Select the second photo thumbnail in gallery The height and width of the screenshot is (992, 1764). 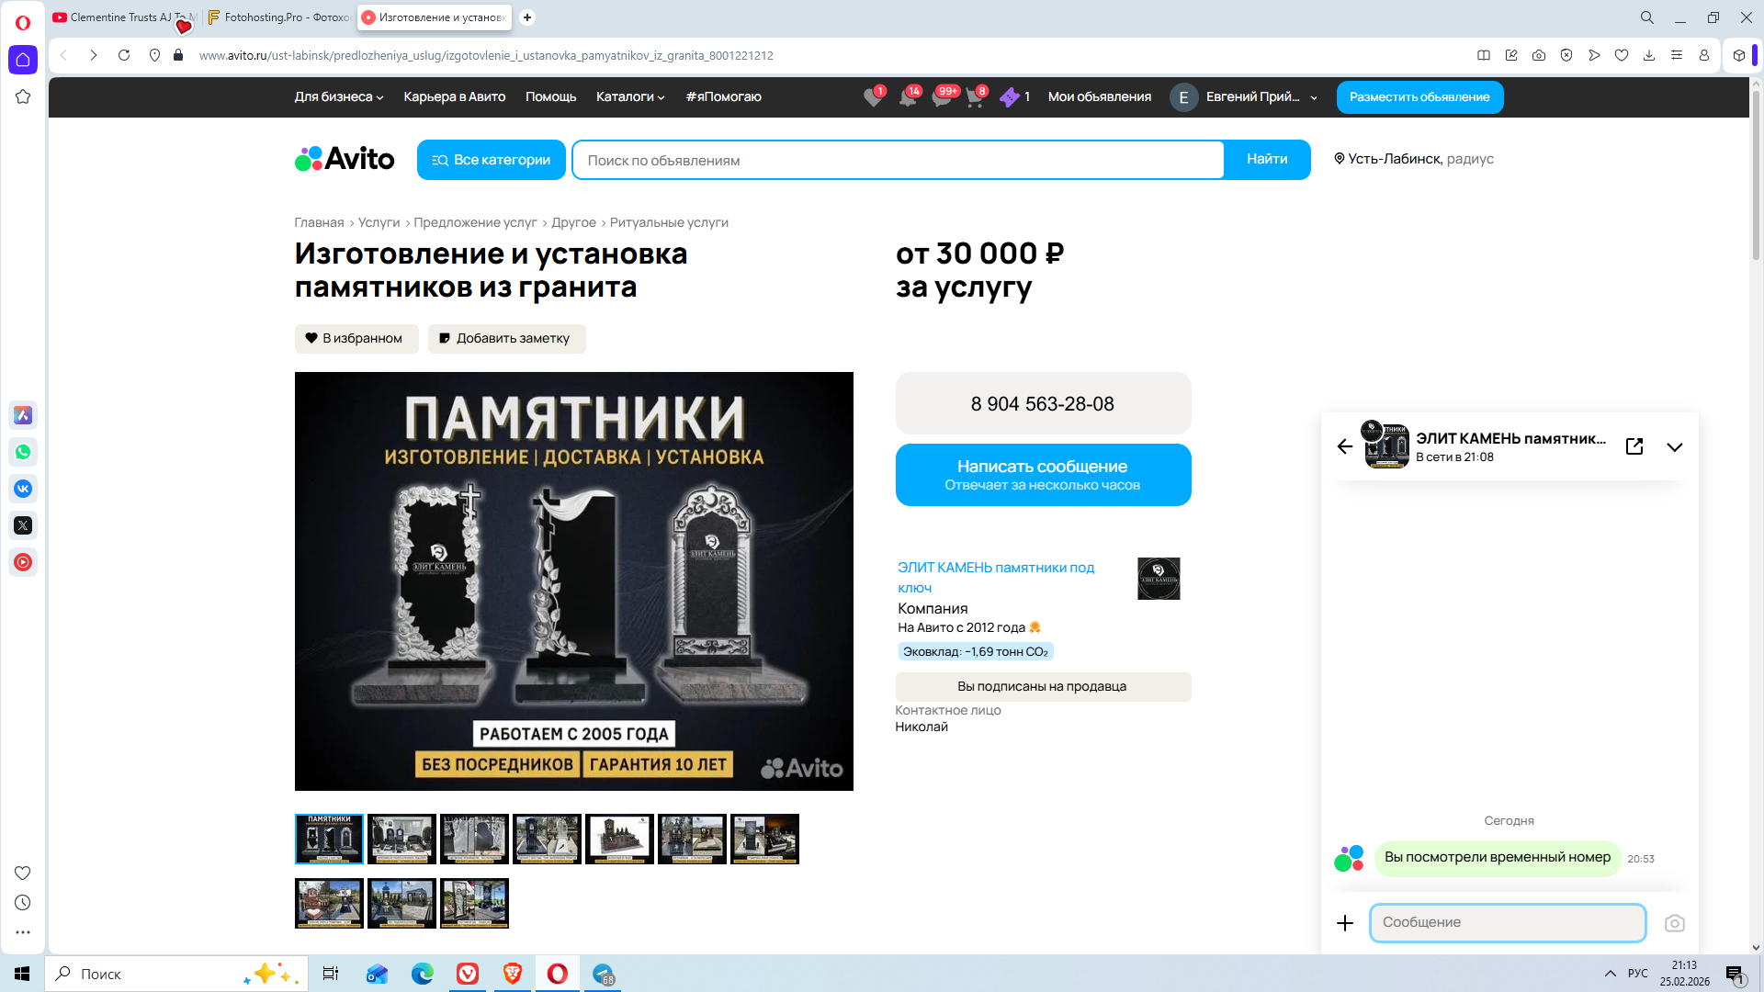tap(401, 839)
